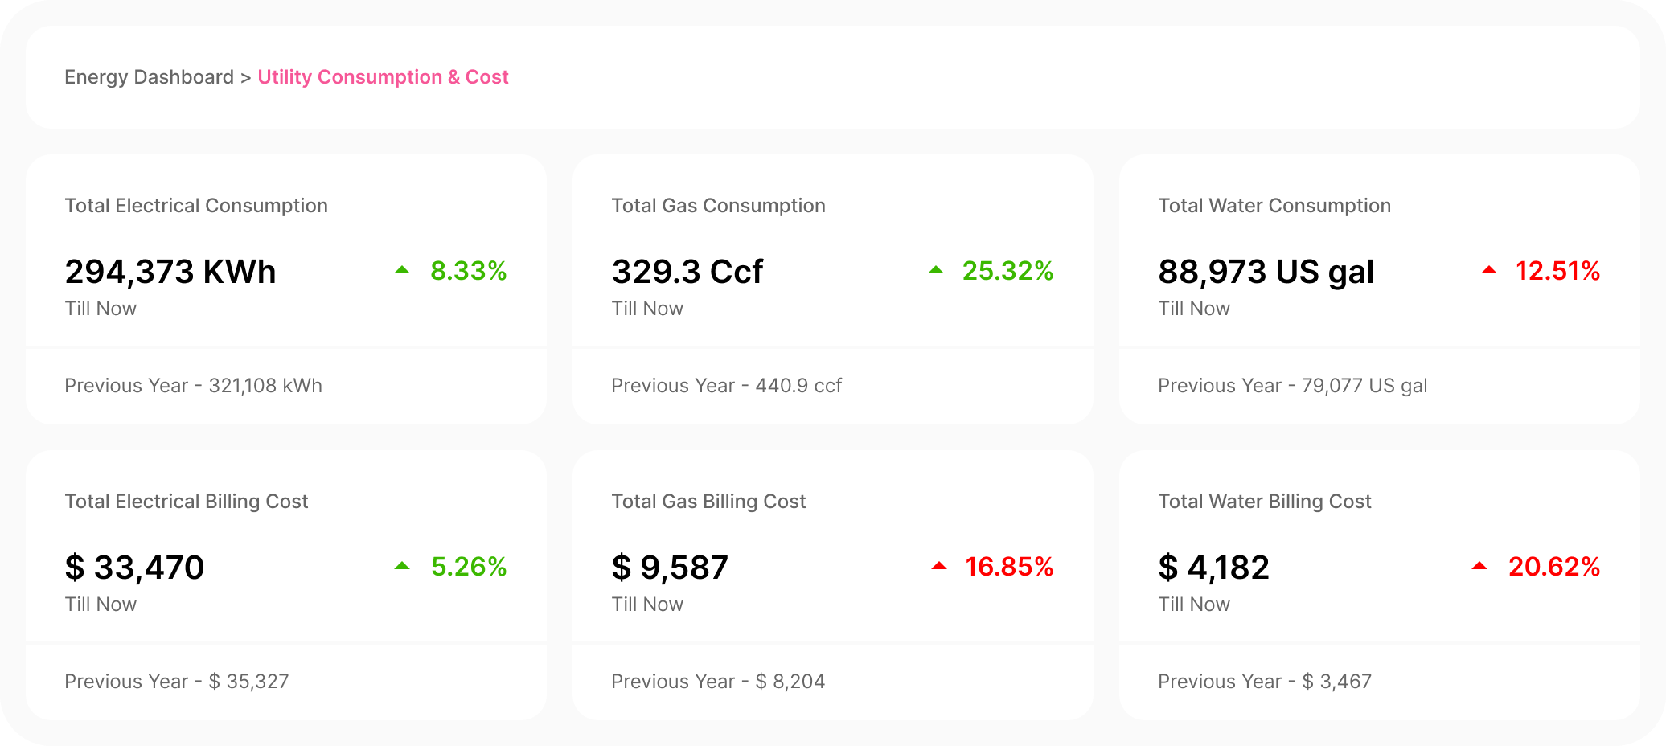Select the $ 33,470 electrical billing amount
The image size is (1666, 746).
click(134, 568)
